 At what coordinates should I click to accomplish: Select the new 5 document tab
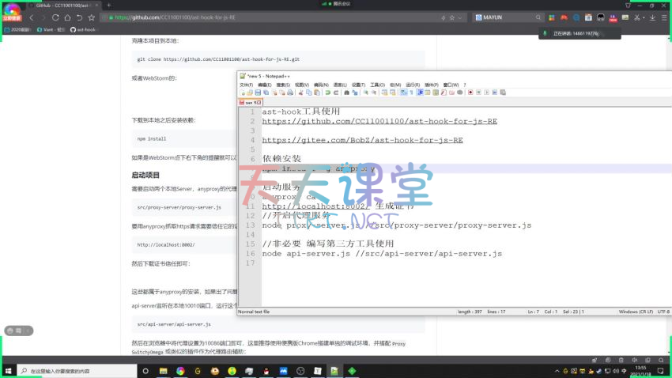pos(250,102)
